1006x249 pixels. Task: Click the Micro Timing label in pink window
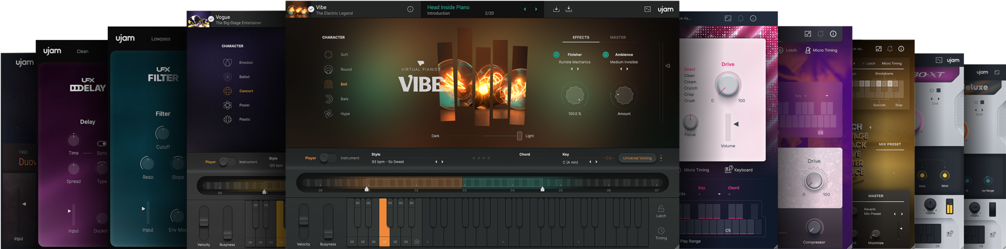click(x=697, y=170)
